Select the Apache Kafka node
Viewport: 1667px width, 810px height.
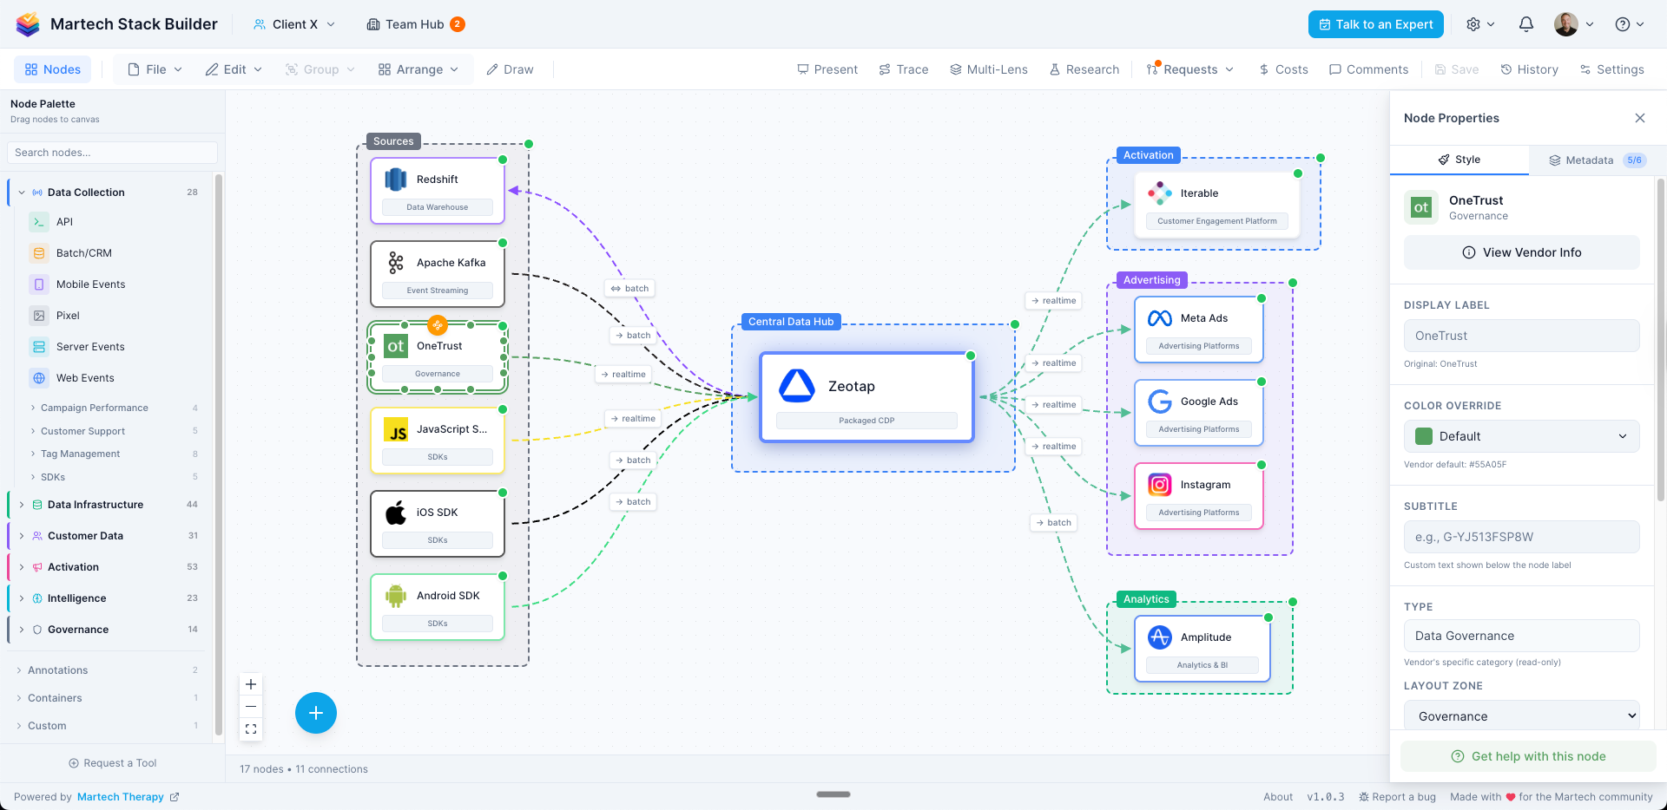coord(438,274)
